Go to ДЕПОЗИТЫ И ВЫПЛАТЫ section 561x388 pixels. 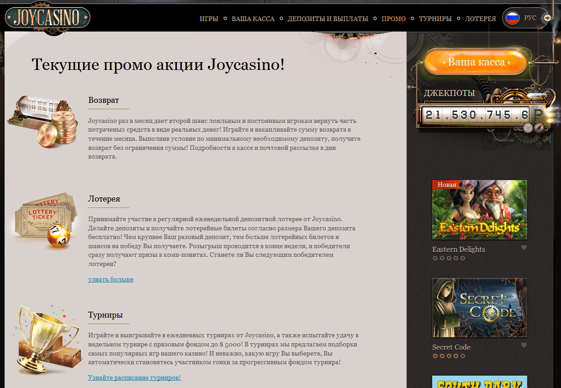pyautogui.click(x=328, y=19)
